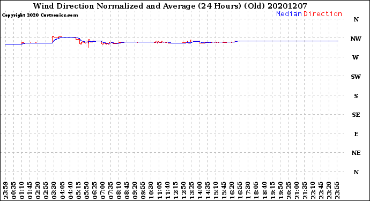Click the '05:15' time axis label
Screen dimensions: 370x201
click(79, 190)
